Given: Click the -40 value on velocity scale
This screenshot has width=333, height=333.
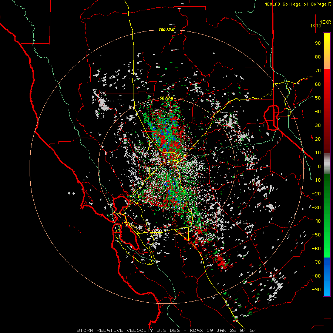Looking at the screenshot, I should click(316, 221).
